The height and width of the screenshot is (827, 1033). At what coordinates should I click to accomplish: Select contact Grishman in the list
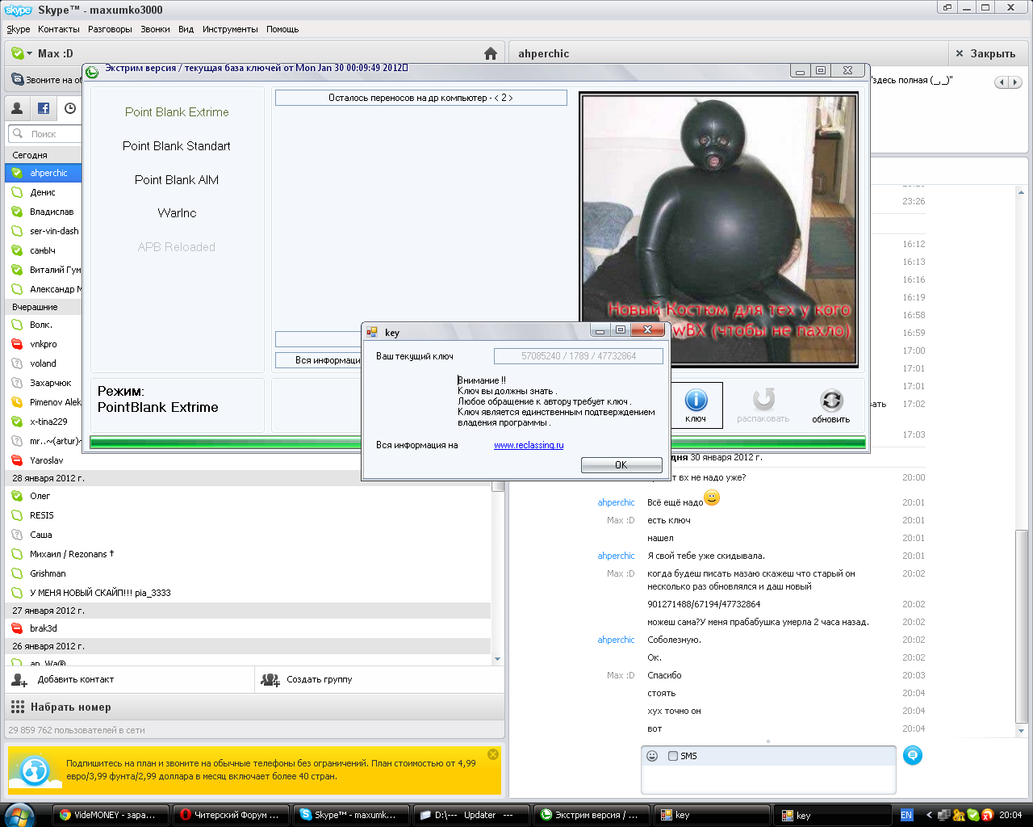[249, 573]
